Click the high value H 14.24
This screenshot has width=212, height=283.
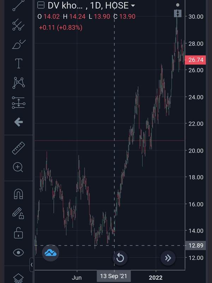(74, 17)
